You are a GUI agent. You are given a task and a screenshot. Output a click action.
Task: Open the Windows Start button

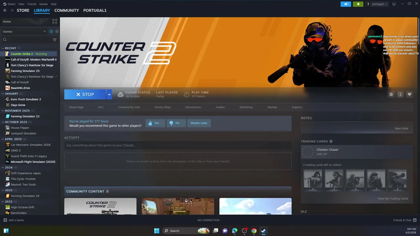point(157,231)
